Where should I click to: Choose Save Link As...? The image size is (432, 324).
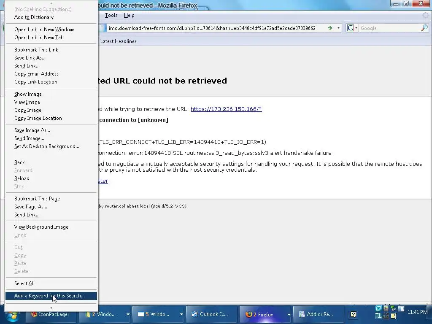(x=51, y=57)
